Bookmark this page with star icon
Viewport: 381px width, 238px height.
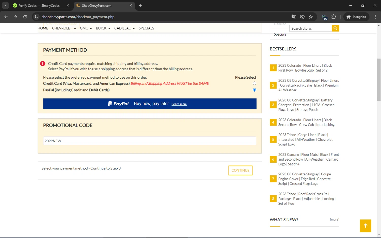[311, 17]
